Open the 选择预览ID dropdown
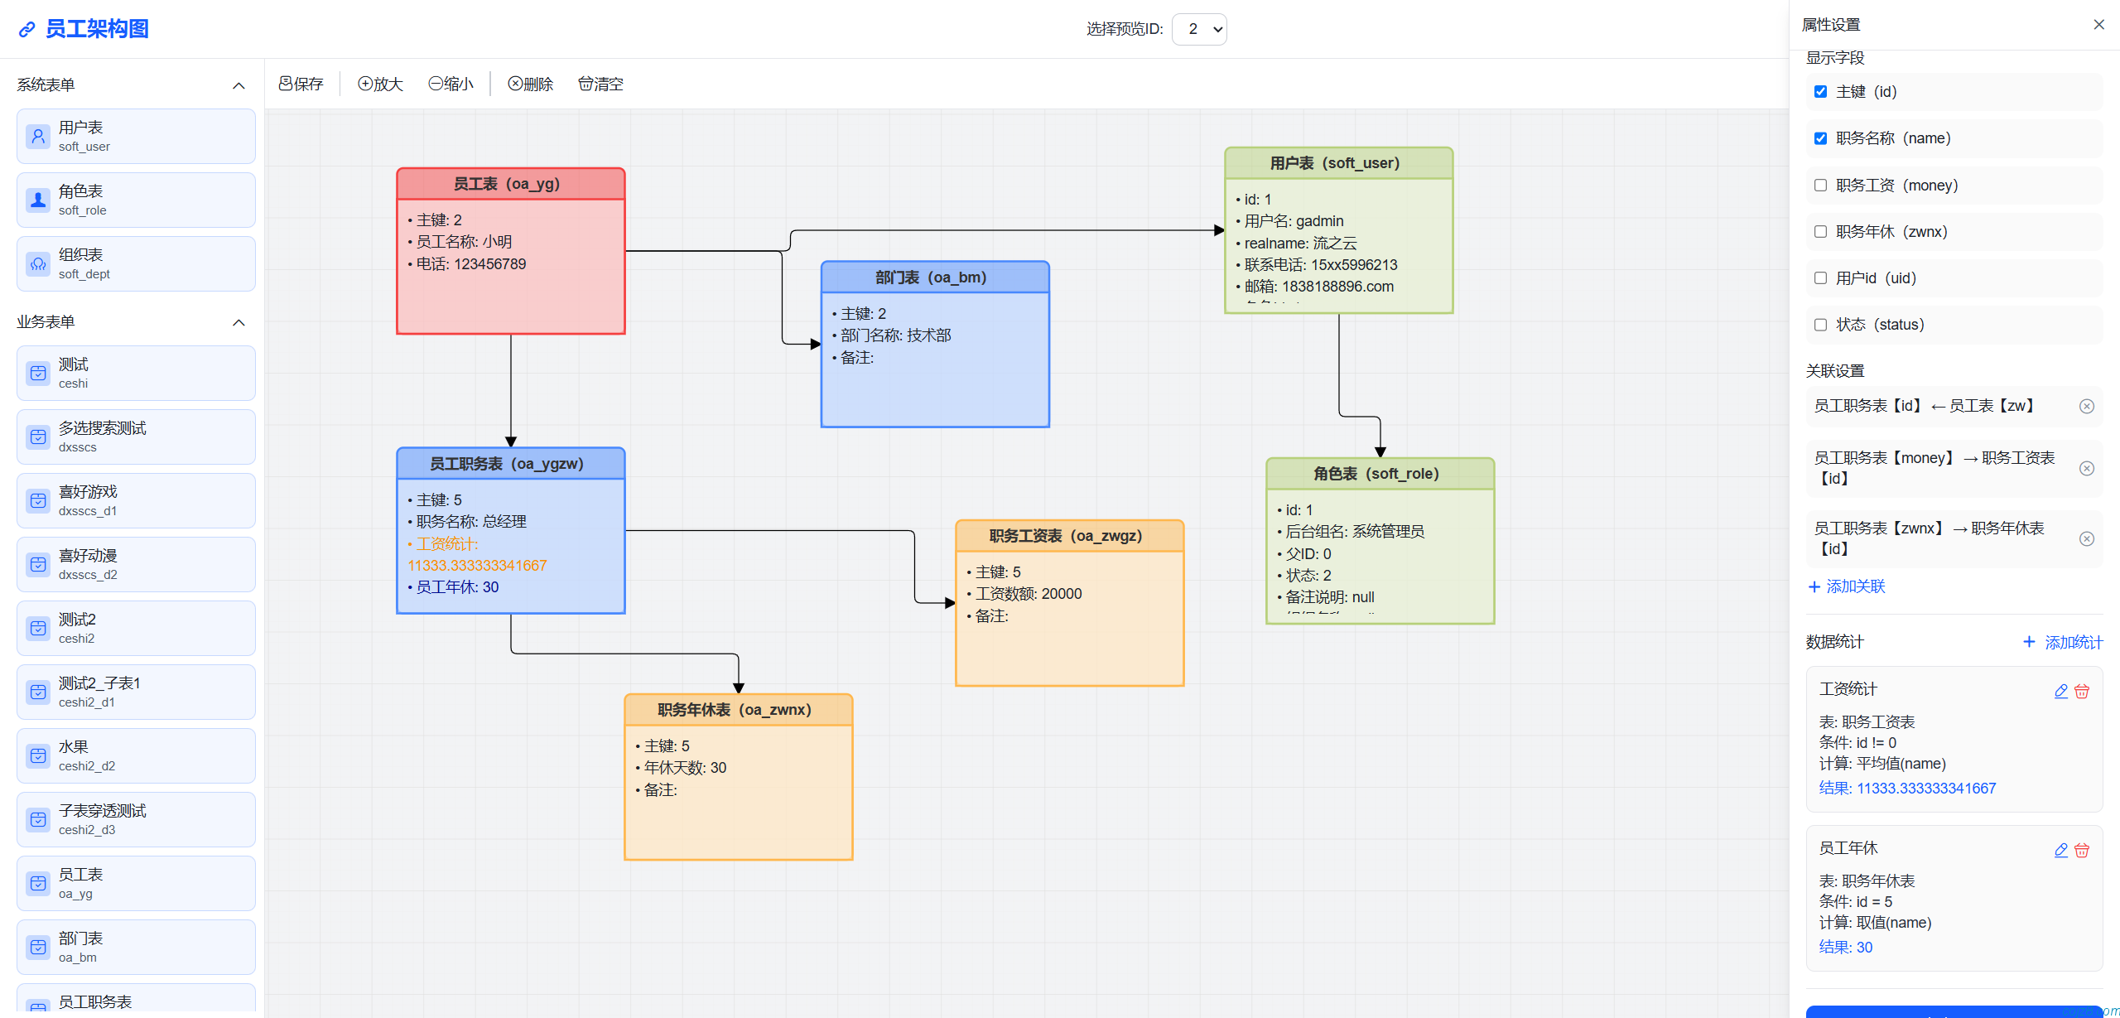Image resolution: width=2120 pixels, height=1018 pixels. pos(1199,29)
